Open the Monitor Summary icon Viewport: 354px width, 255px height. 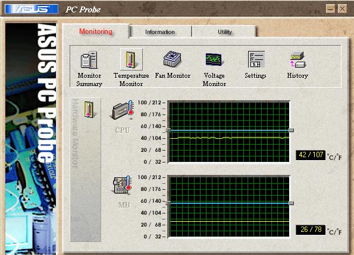[x=89, y=60]
